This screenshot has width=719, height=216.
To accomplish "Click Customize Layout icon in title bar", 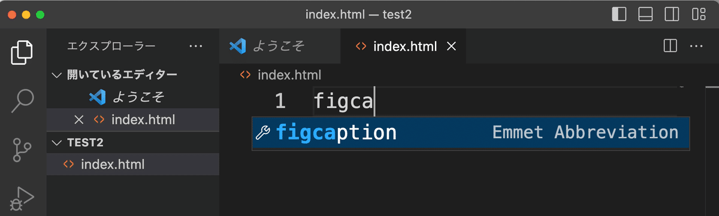I will click(x=699, y=14).
